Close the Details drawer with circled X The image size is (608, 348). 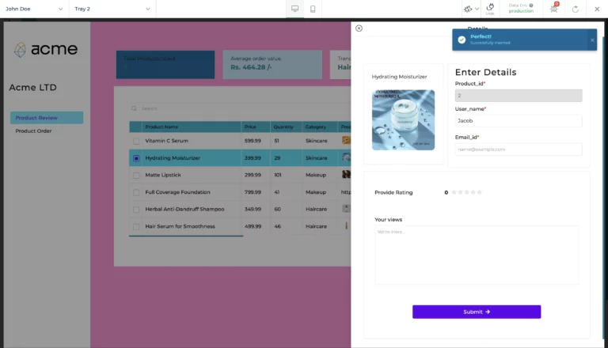[x=359, y=28]
